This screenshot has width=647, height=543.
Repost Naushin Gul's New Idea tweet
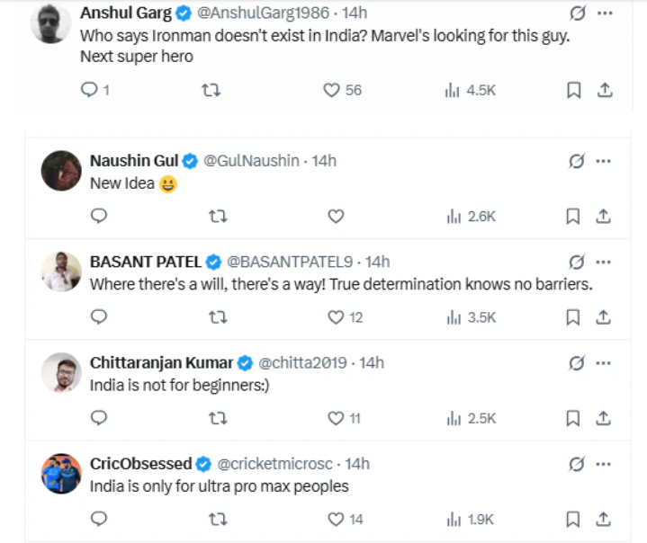[x=218, y=216]
